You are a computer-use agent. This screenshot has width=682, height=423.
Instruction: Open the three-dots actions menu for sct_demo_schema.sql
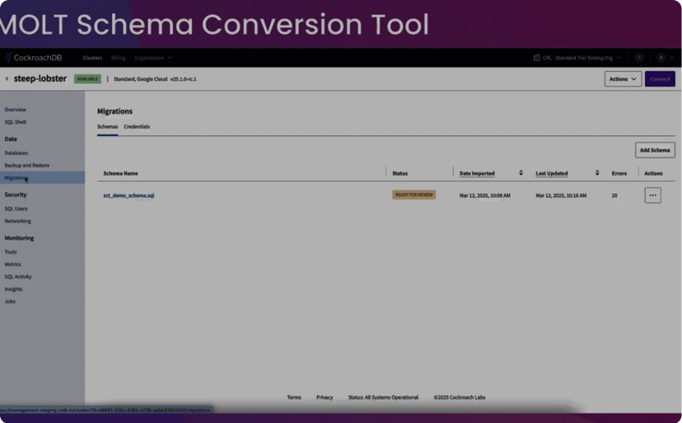tap(652, 195)
